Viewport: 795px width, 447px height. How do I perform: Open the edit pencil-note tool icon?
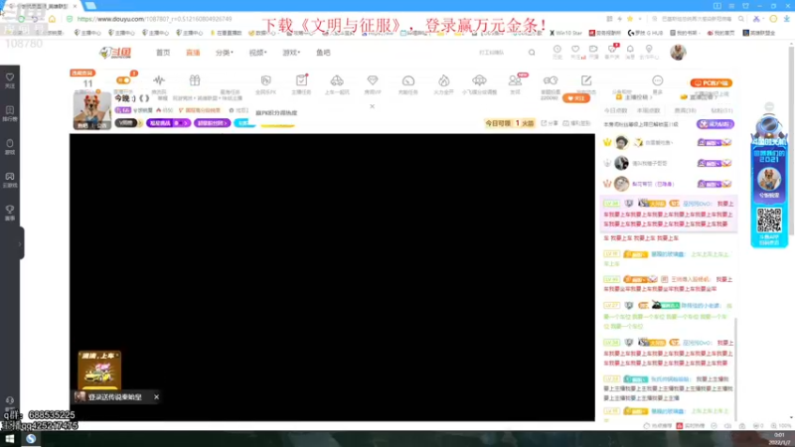click(586, 80)
